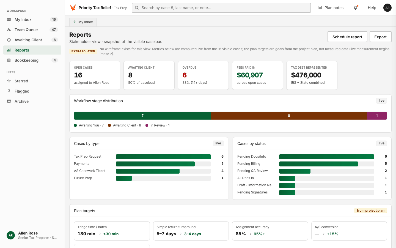The width and height of the screenshot is (396, 248).
Task: Click the Awaiting Client clock icon
Action: pyautogui.click(x=9, y=40)
